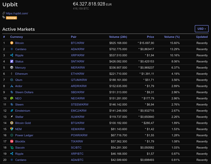Click the Bitcoin Gold coin icon
Screen dimensions: 211x164
tap(12, 123)
